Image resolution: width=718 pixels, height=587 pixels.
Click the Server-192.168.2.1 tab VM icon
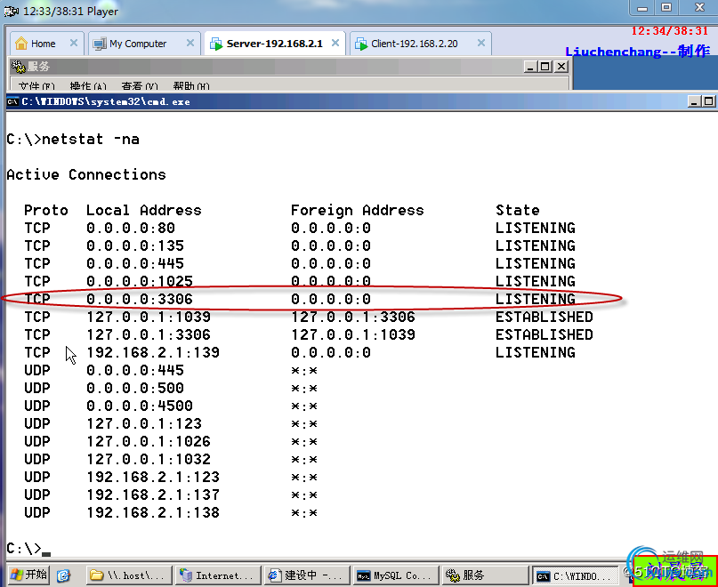(x=216, y=44)
